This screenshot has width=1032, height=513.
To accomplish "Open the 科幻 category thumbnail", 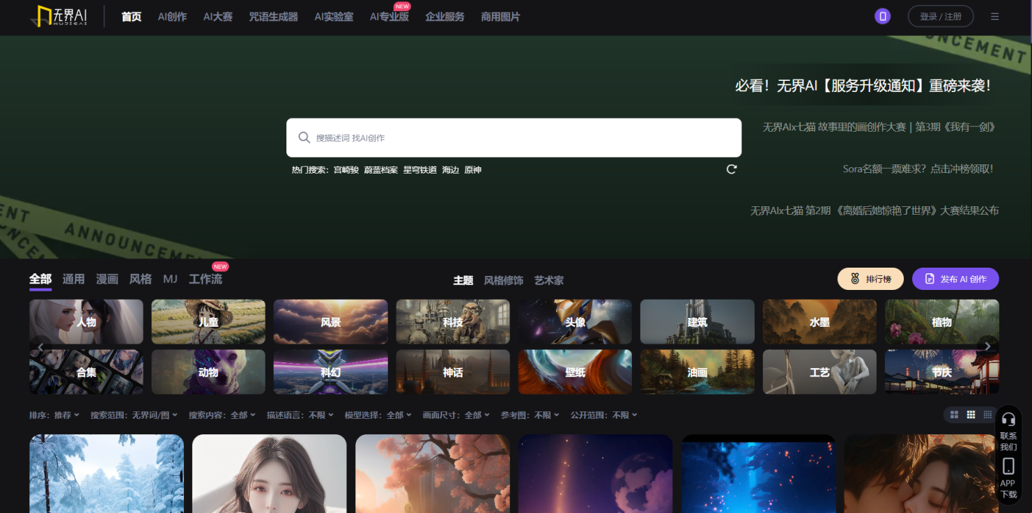I will tap(330, 372).
